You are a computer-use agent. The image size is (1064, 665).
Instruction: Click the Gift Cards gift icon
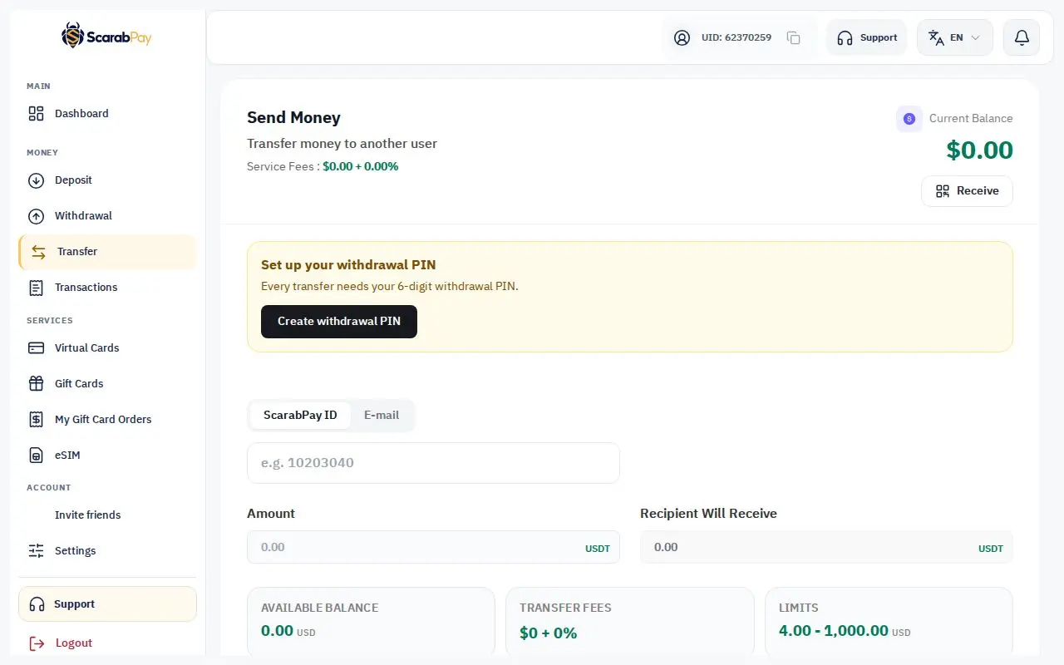36,384
